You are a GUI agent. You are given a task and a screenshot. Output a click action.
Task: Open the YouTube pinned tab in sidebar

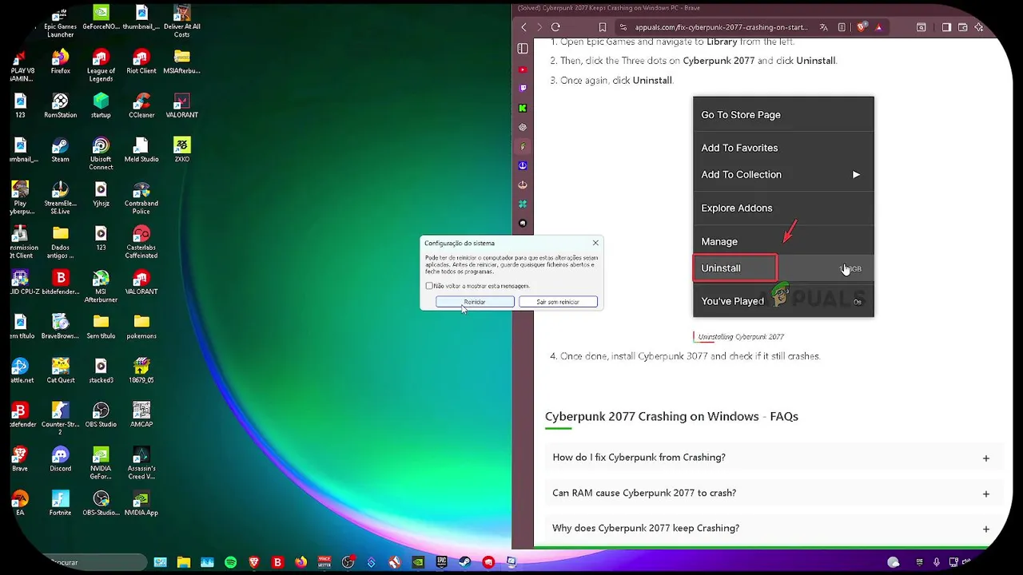coord(523,70)
